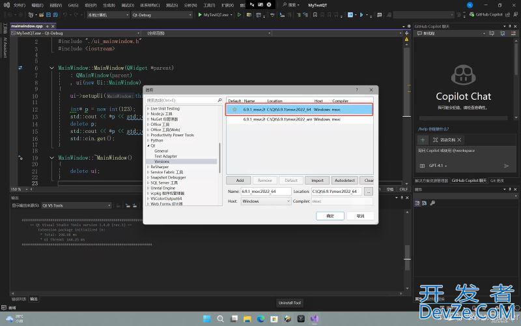Select General under the Qt node
Screen dimensions: 521x326
pyautogui.click(x=161, y=151)
